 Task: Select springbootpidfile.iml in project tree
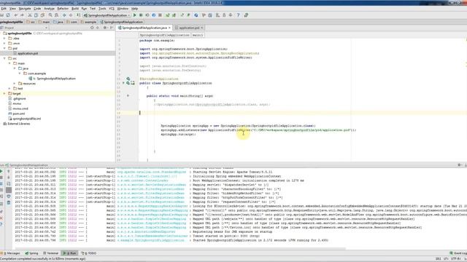coord(27,119)
